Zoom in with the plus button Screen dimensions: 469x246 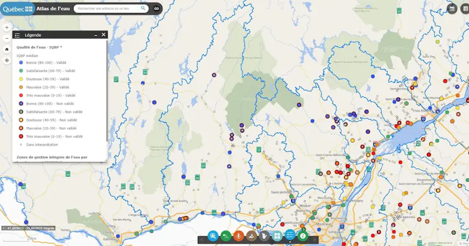click(7, 27)
